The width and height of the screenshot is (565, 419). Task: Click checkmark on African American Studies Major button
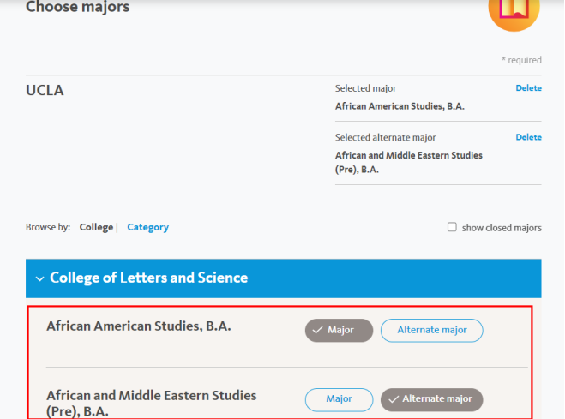[317, 331]
